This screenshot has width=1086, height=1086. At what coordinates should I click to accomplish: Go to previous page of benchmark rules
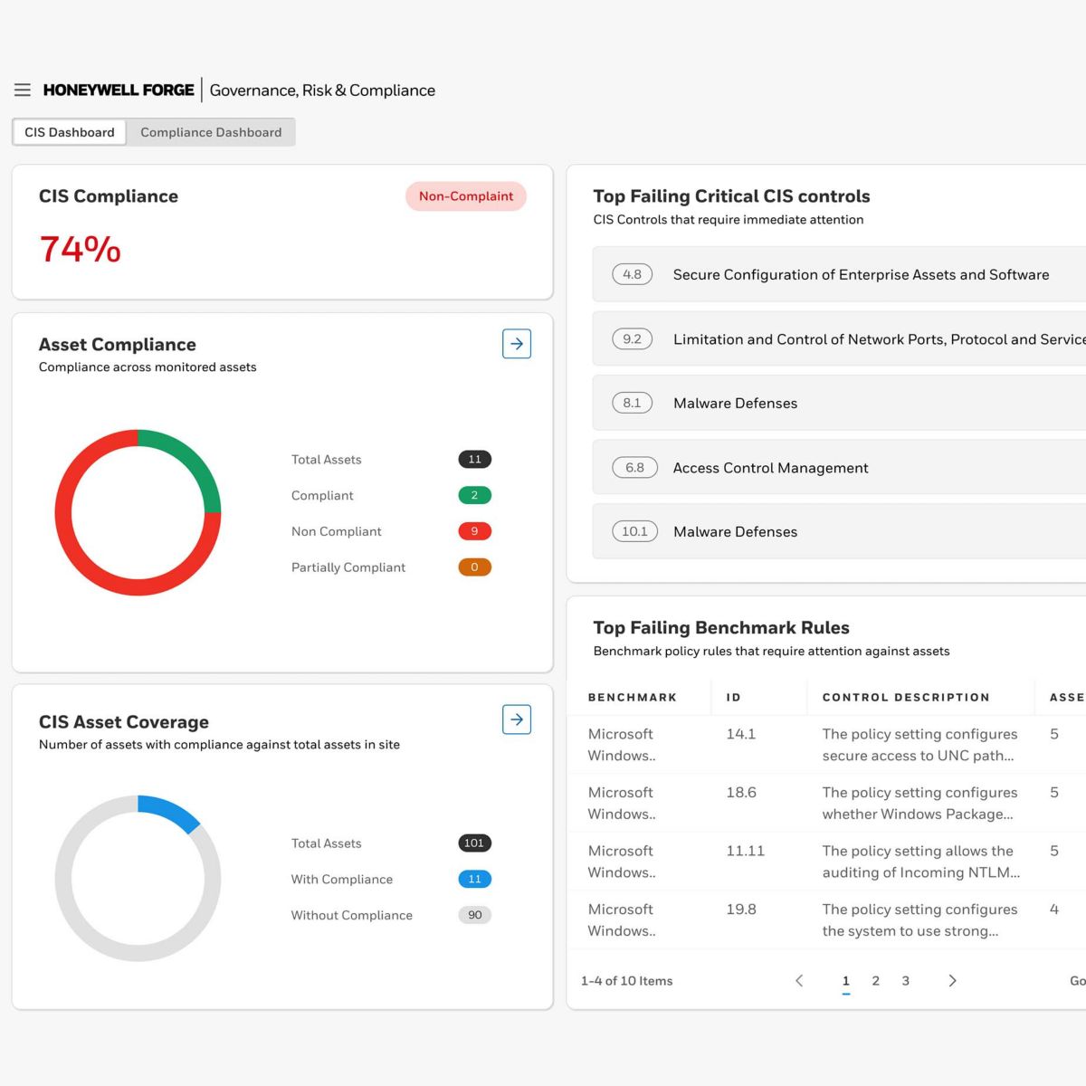point(799,980)
